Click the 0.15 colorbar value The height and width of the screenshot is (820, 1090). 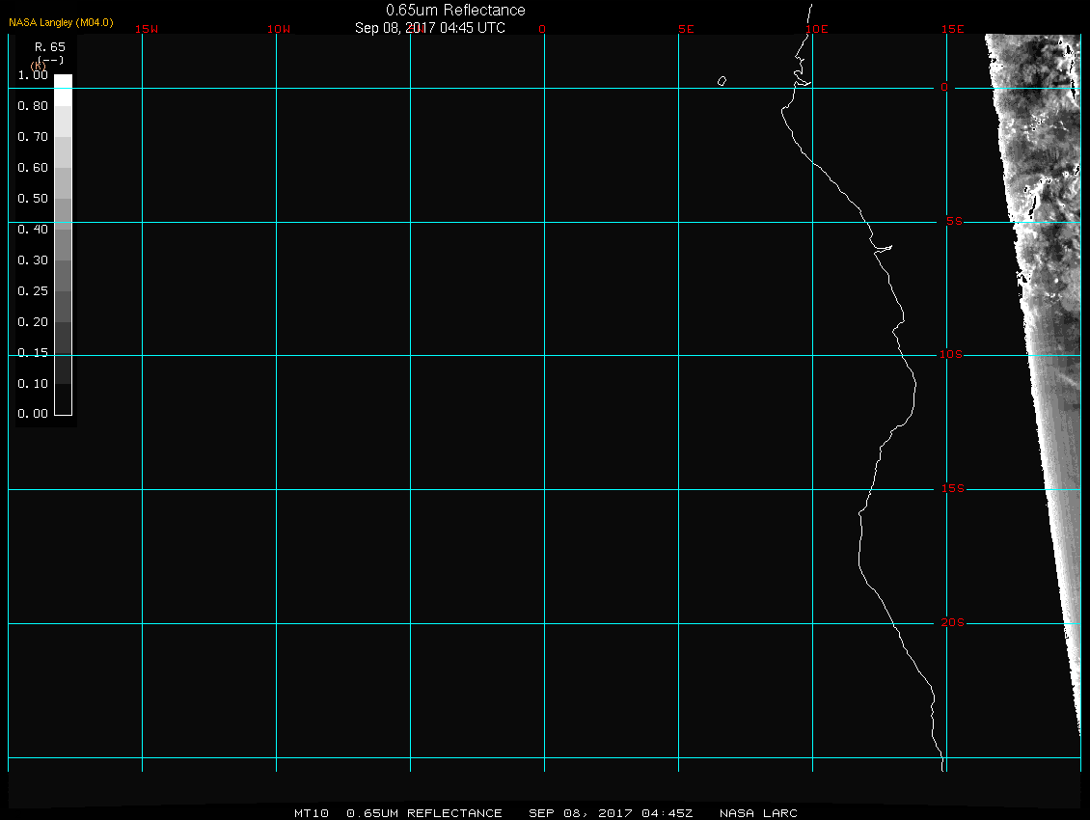point(33,353)
